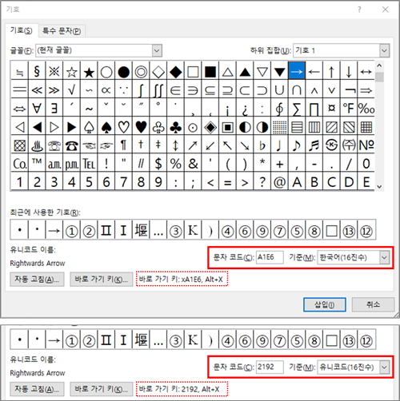Viewport: 400px width, 401px height.
Task: Select the filled black star symbol
Action: tap(89, 71)
